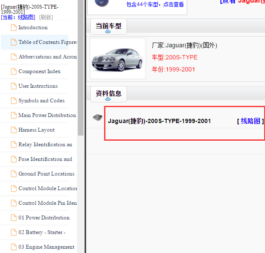The image size is (265, 253).
Task: Click the 当前：线路图 link in sidebar
Action: click(18, 17)
